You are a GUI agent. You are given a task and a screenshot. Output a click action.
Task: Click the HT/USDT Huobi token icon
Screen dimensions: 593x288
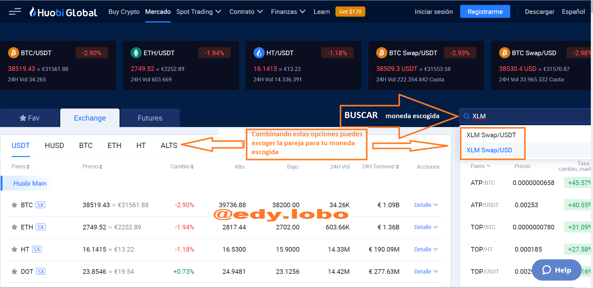coord(259,53)
